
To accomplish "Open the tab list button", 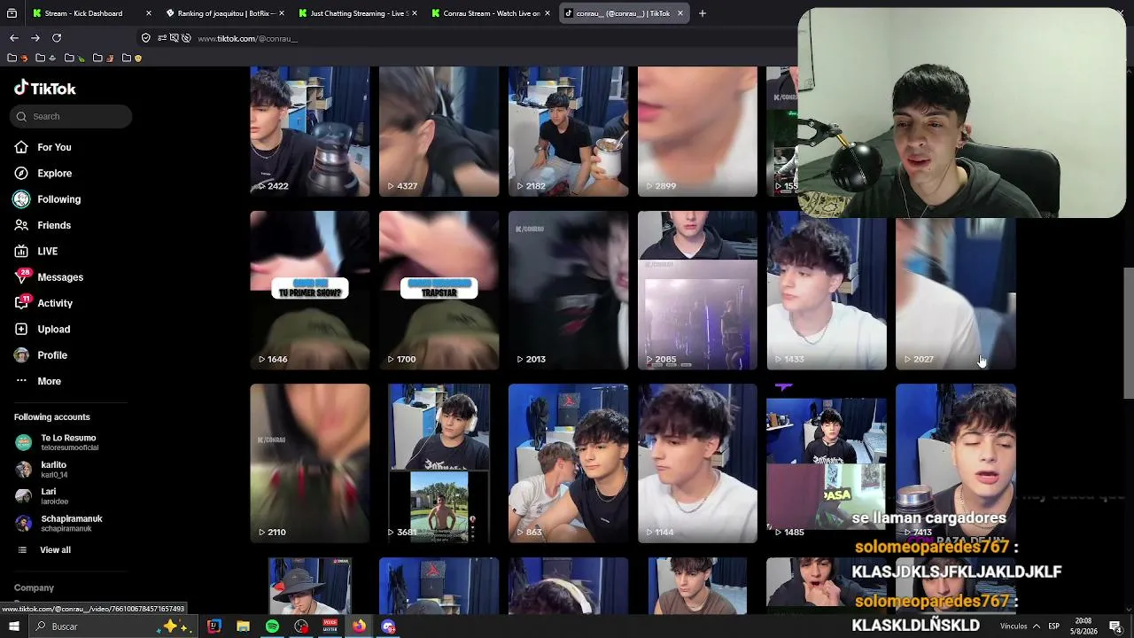I will tap(12, 13).
